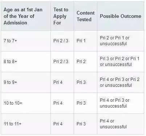Click the 'Possible Outcome' column header

(121, 16)
